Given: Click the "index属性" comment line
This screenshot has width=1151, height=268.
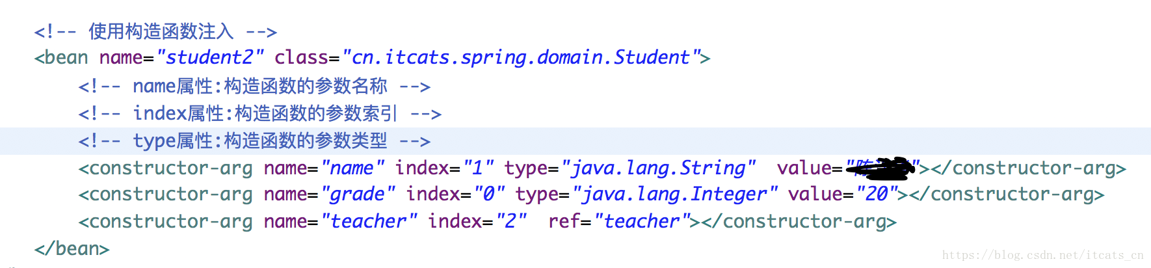Looking at the screenshot, I should (x=259, y=114).
